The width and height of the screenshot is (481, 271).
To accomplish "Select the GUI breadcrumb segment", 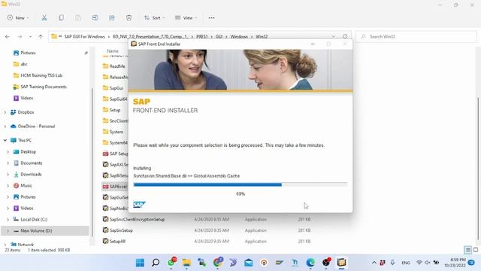I will [219, 37].
